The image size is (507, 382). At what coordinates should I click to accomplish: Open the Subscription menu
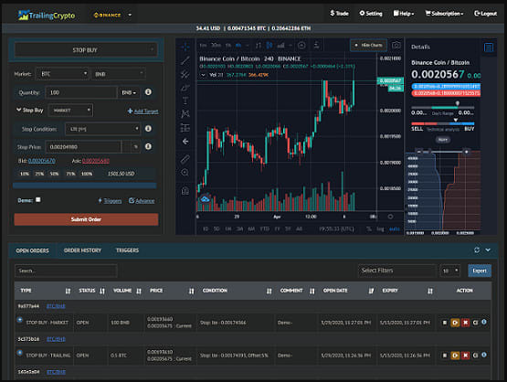click(x=444, y=14)
